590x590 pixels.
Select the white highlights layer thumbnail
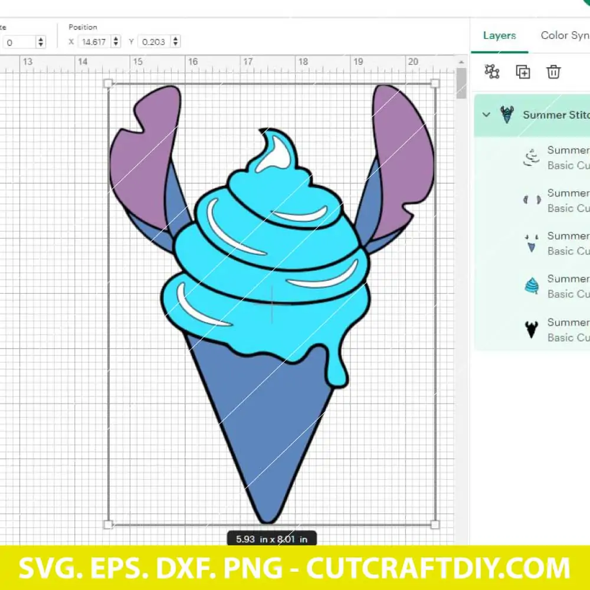[532, 158]
